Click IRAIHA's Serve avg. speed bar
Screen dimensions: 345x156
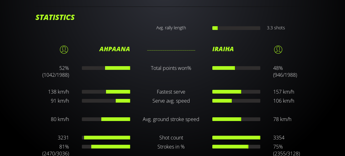click(x=236, y=101)
